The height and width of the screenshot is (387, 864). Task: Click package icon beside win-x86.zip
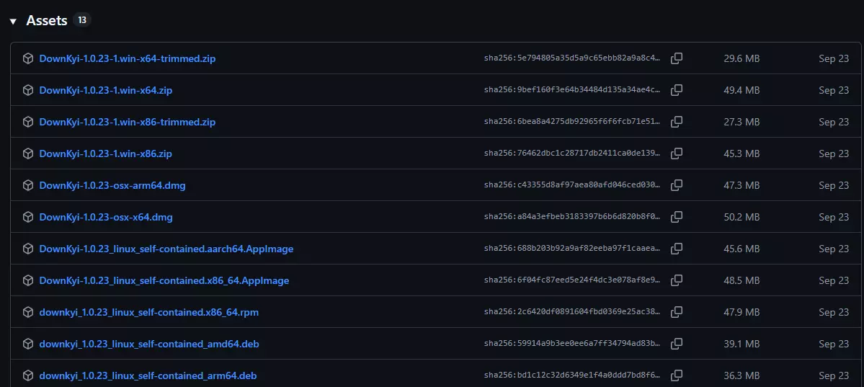[x=28, y=154]
